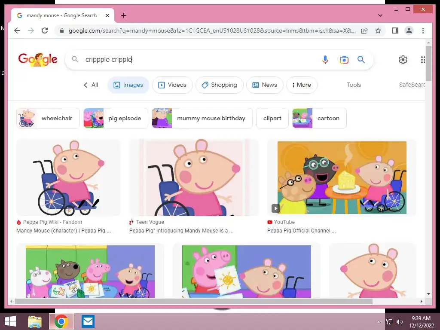The image size is (440, 330).
Task: Open network status in system tray
Action: click(389, 321)
